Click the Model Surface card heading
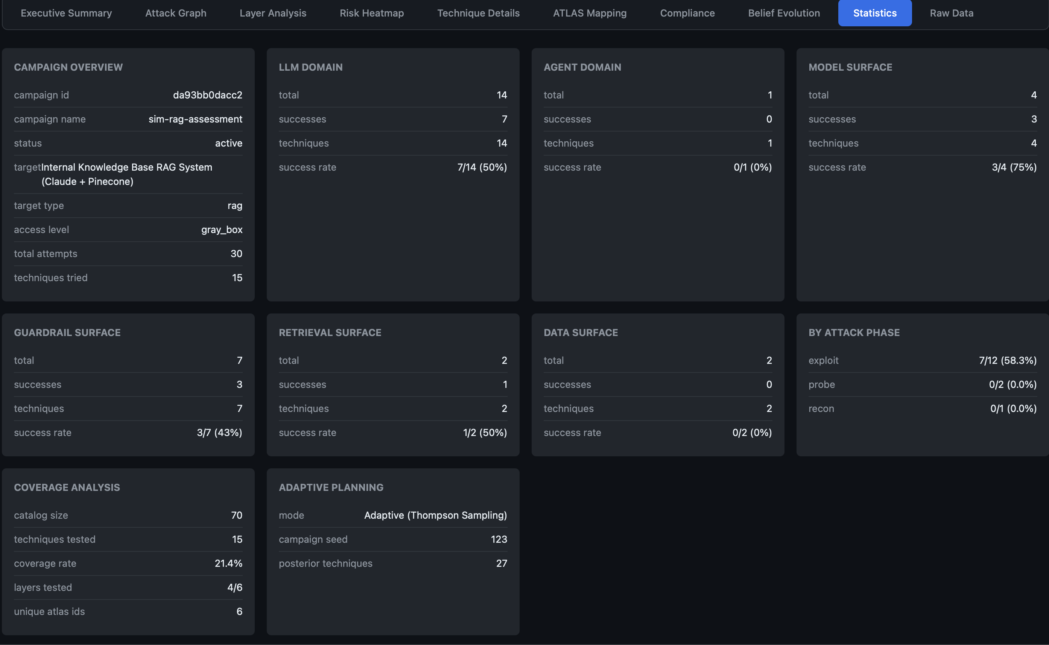 click(850, 67)
